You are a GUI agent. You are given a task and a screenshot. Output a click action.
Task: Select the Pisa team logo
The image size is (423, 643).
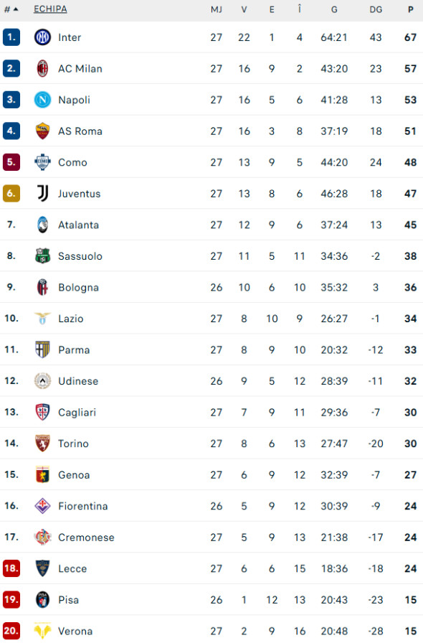(43, 600)
